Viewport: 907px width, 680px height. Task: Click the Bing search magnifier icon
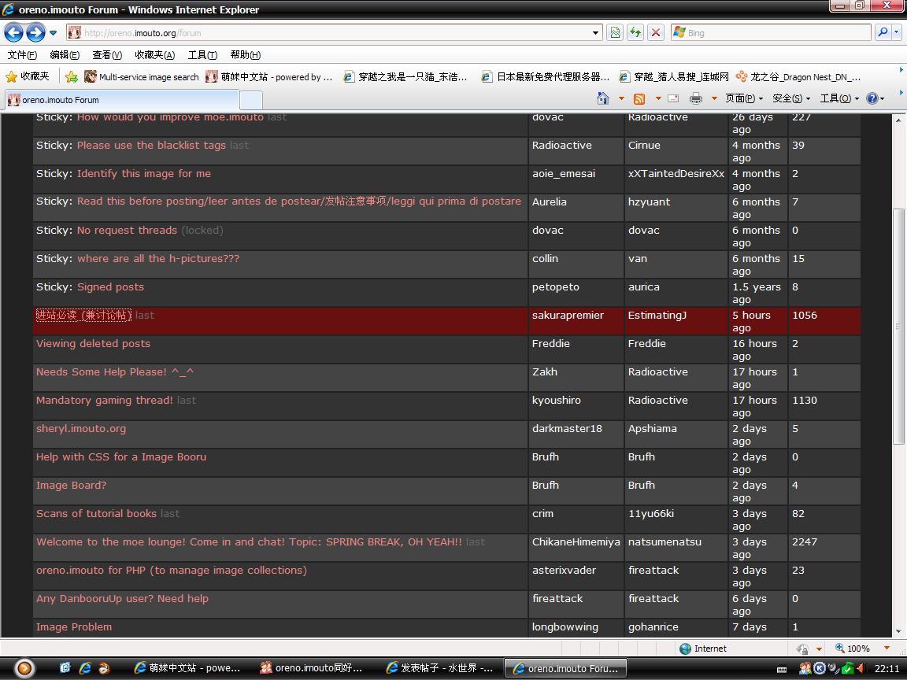coord(882,32)
